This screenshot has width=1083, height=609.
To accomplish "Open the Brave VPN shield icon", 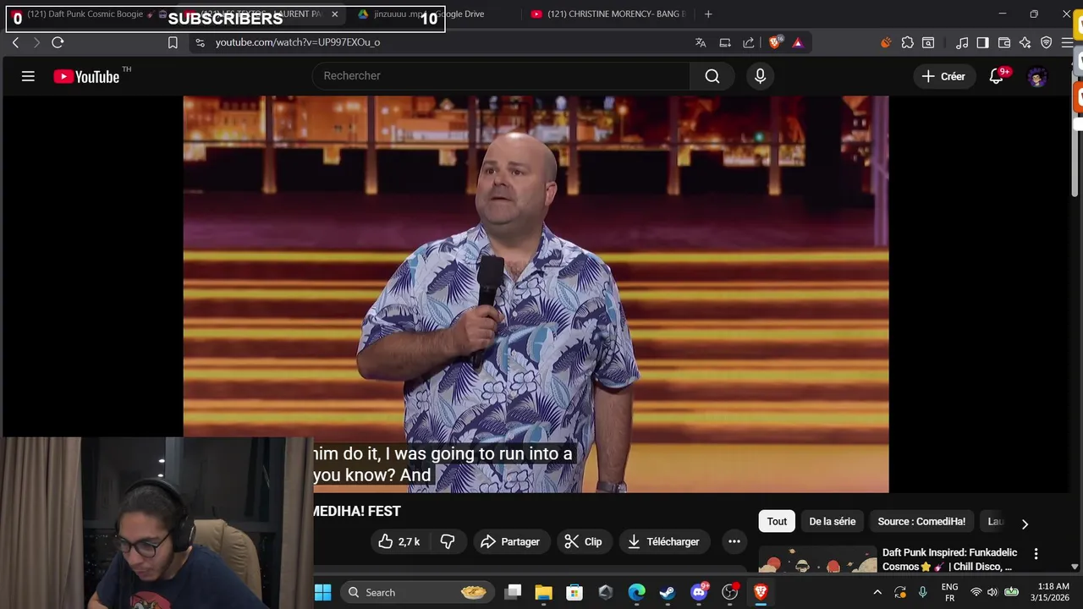I will pyautogui.click(x=1047, y=42).
